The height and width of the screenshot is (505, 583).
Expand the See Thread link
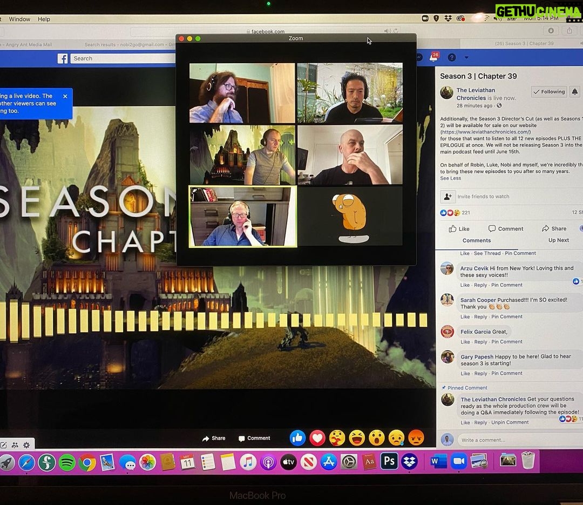(487, 253)
